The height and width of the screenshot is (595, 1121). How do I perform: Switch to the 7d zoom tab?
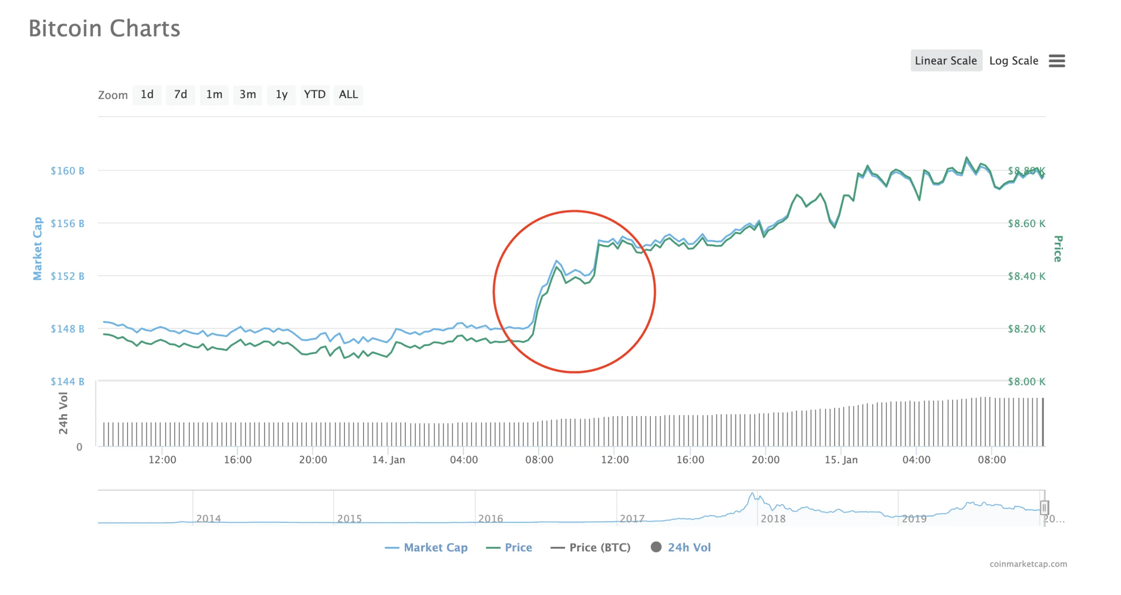tap(180, 95)
